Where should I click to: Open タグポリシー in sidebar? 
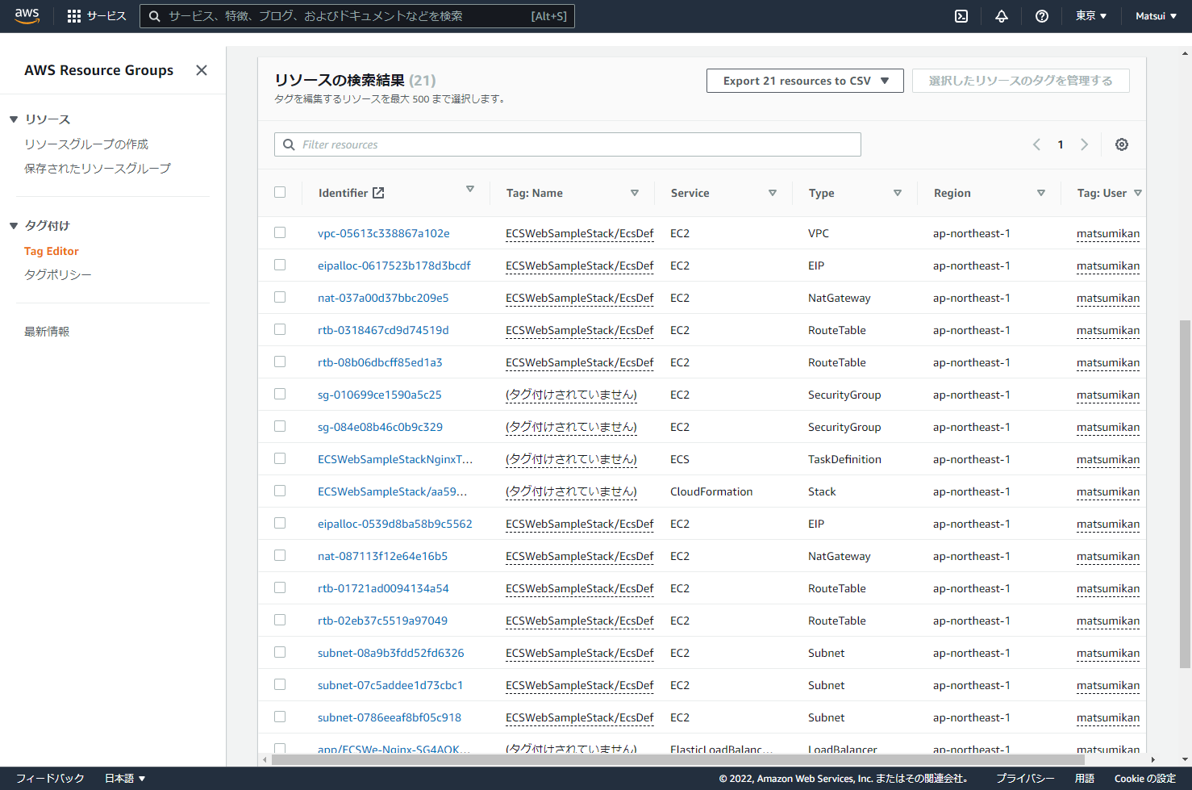[58, 275]
